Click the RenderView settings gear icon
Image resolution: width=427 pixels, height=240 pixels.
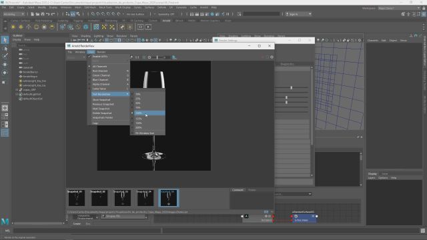coord(272,57)
